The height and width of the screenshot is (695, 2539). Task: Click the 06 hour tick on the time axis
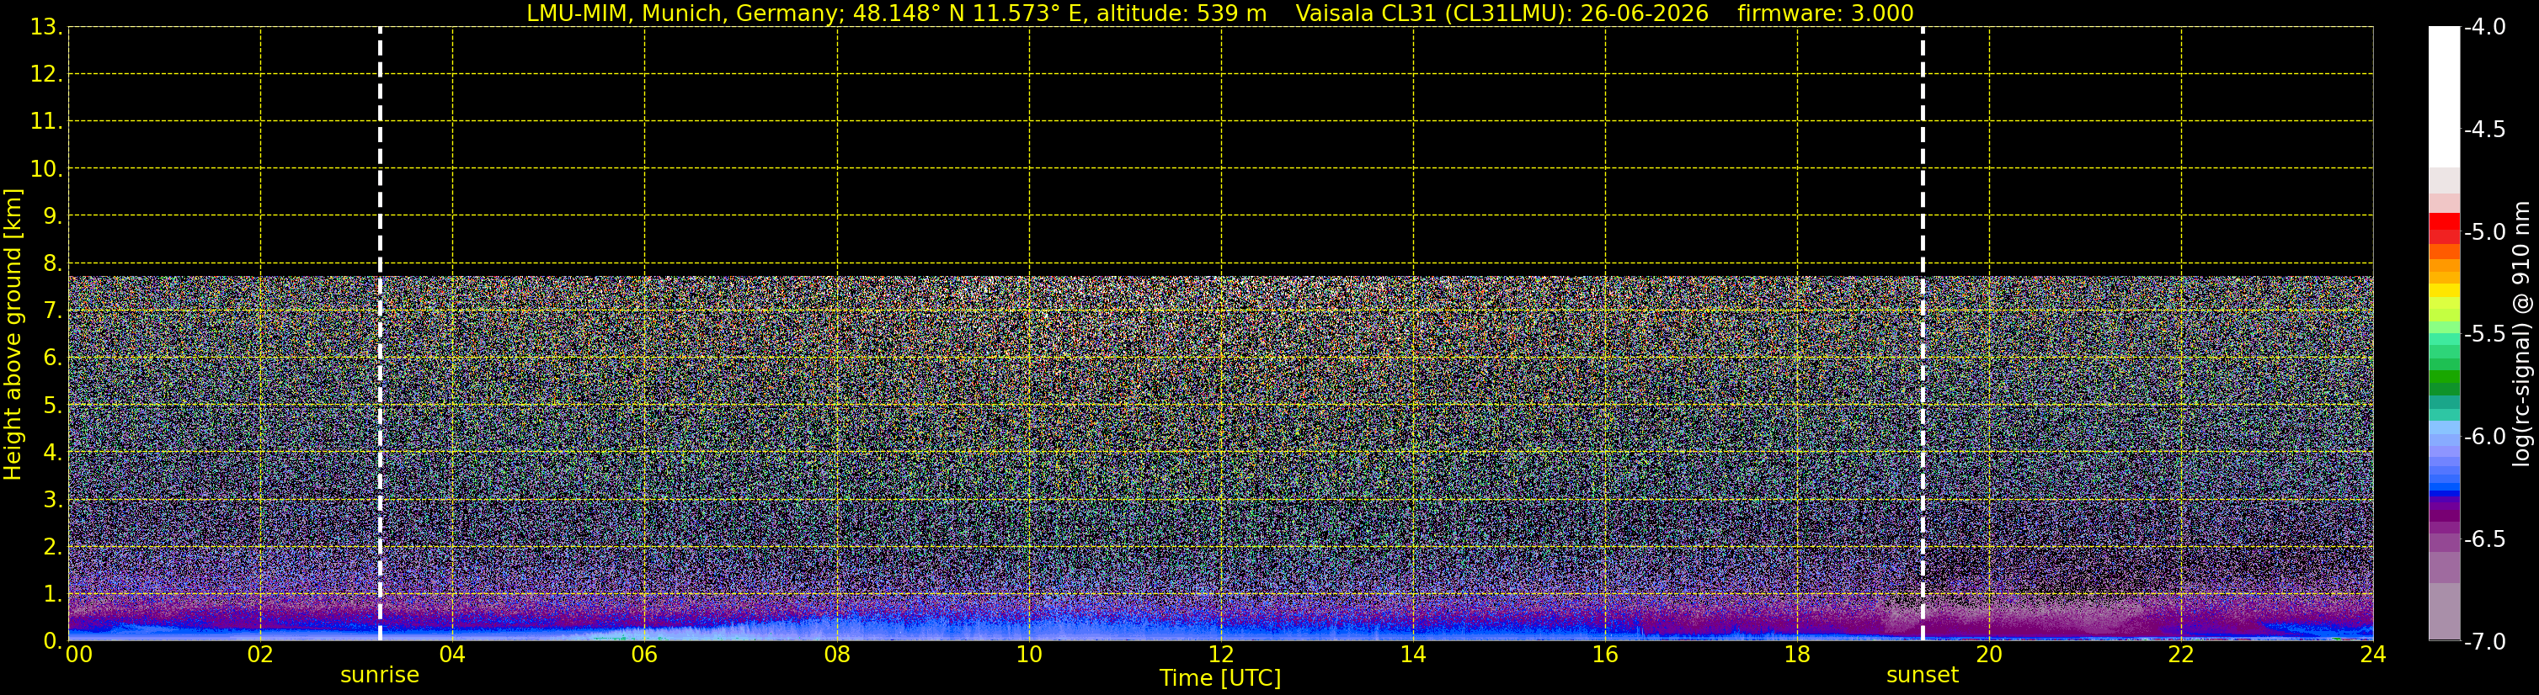[644, 655]
